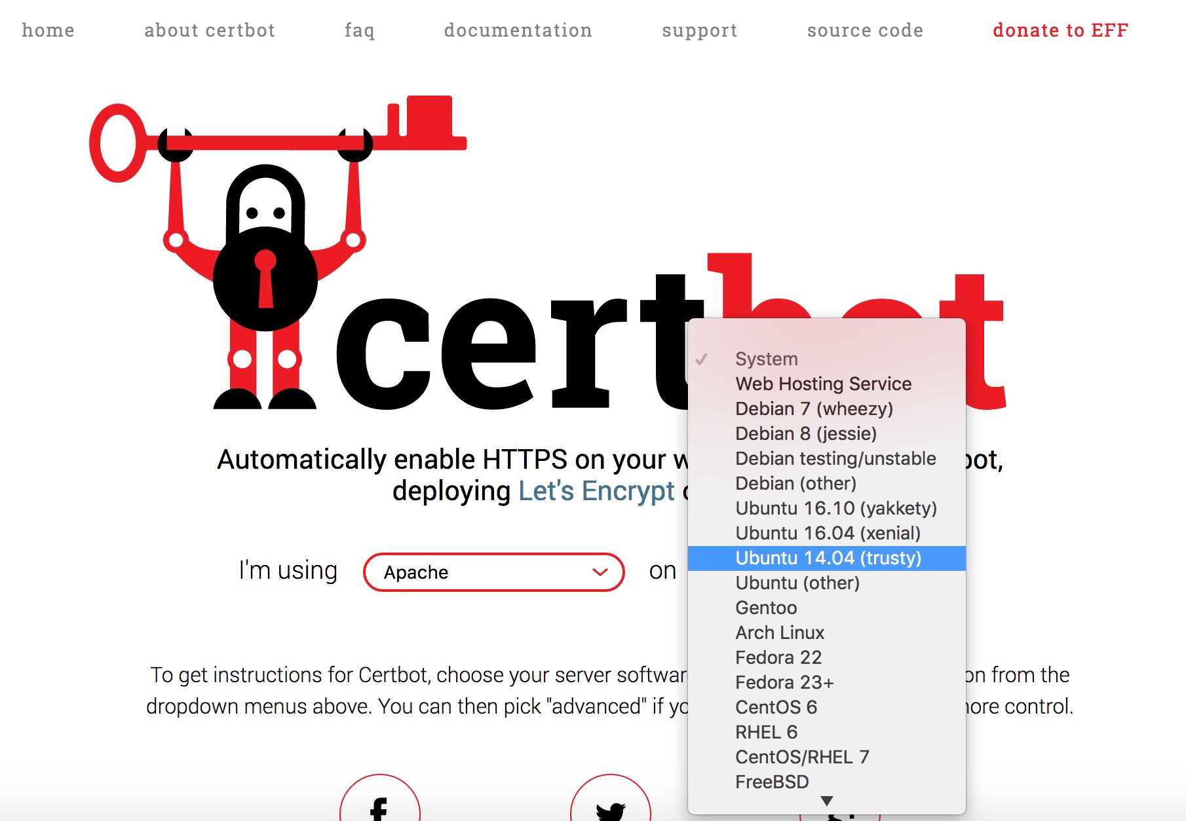
Task: Open the support page
Action: (x=700, y=30)
